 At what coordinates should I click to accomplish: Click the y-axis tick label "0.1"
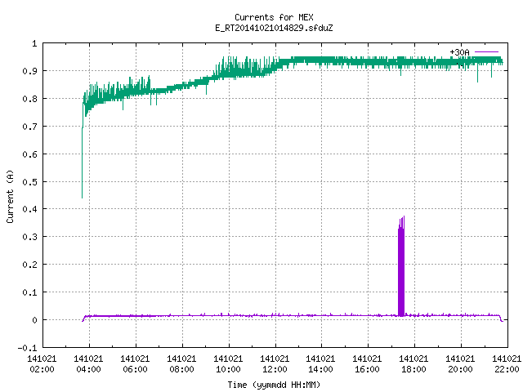pyautogui.click(x=29, y=292)
